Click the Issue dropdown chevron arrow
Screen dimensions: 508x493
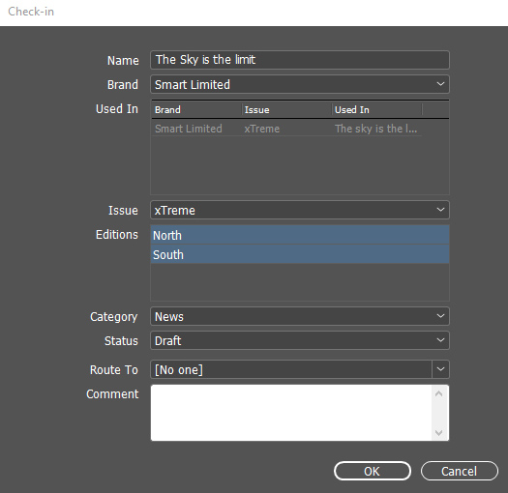tap(440, 210)
